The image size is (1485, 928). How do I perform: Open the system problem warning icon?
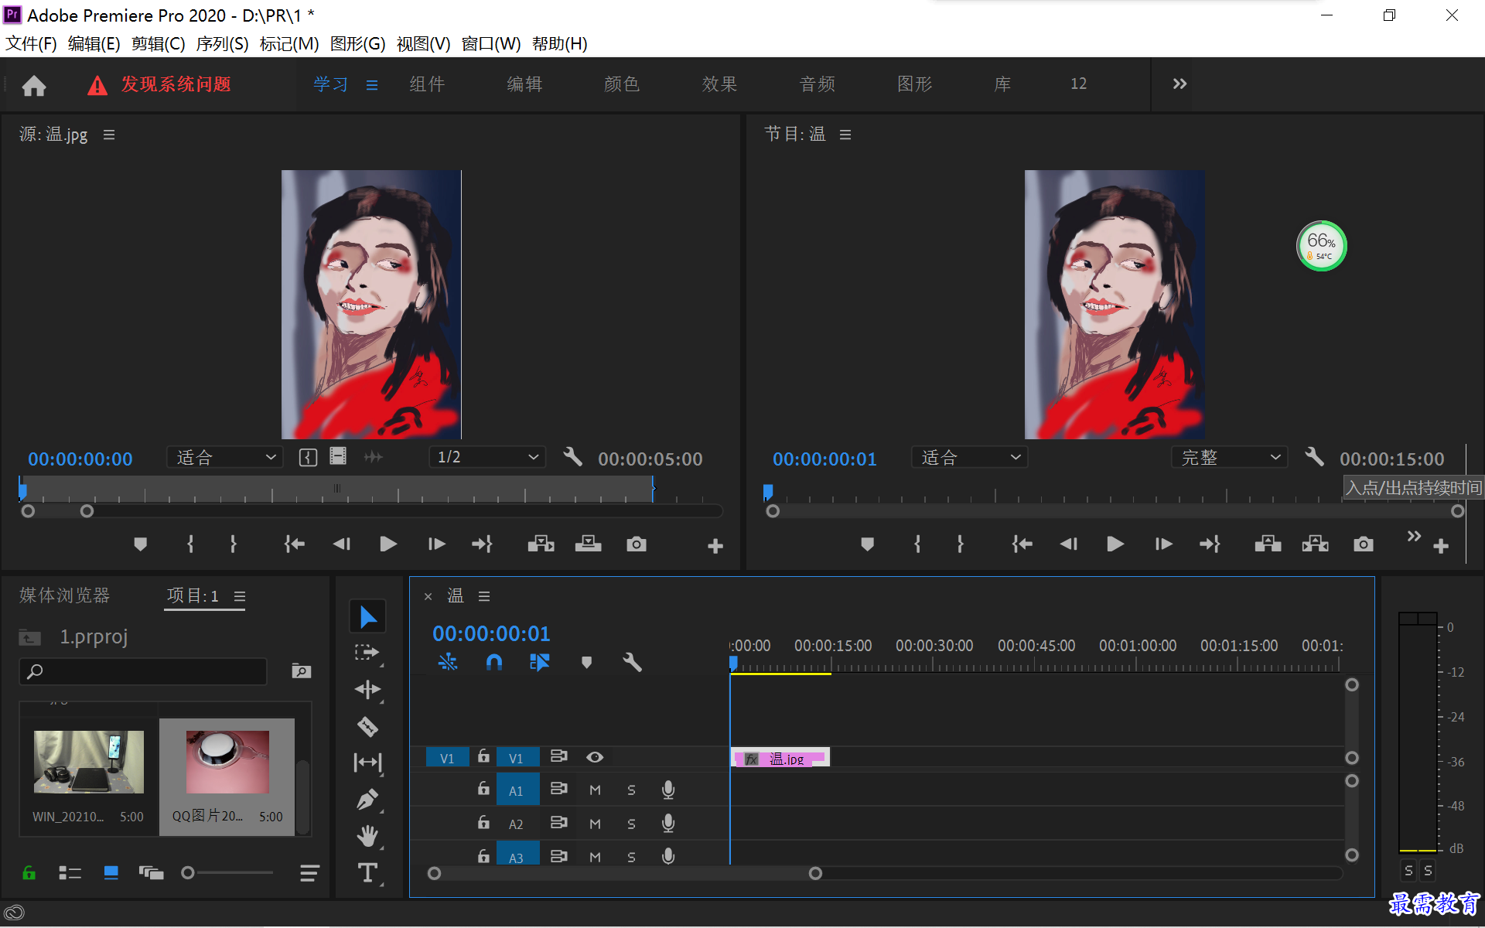tap(97, 85)
